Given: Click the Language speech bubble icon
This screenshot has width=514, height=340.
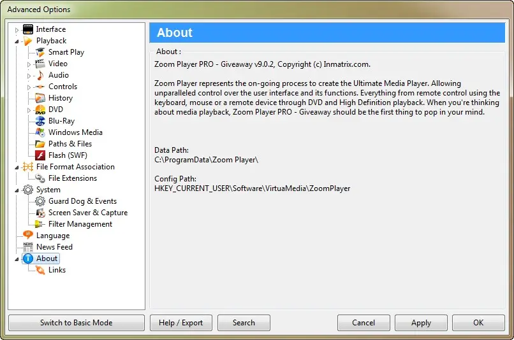Looking at the screenshot, I should coord(28,235).
